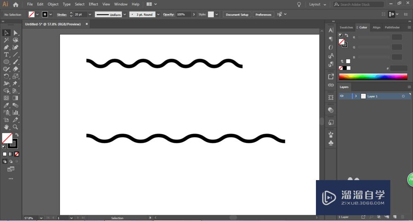Select the Gradient tool

[x=16, y=98]
